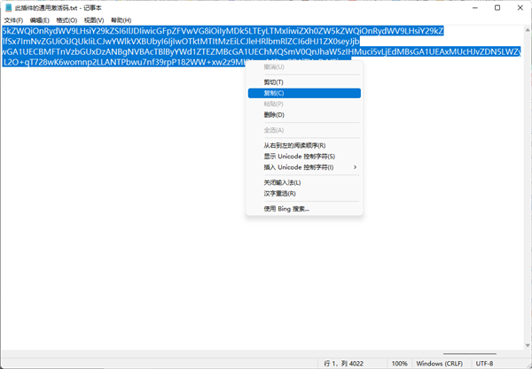Screen dimensions: 532x369
Task: Toggle 显示 Unicode 控制字符(S)
Action: tap(304, 157)
